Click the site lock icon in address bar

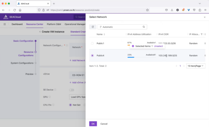(43, 10)
